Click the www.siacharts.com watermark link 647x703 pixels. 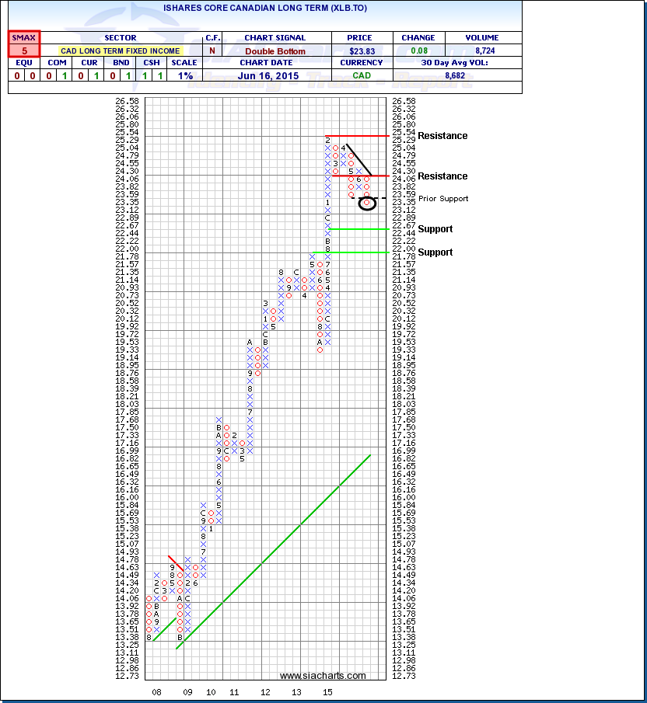click(x=323, y=676)
